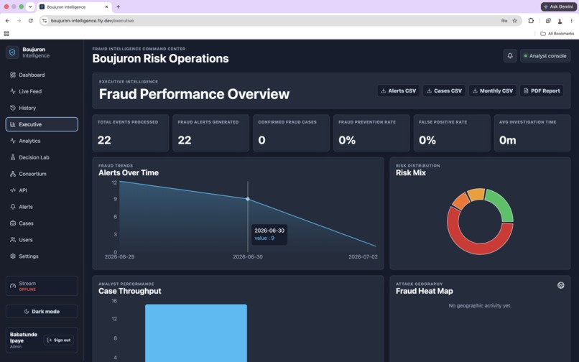579x362 pixels.
Task: Click the globe icon on Fraud Heat Map
Action: point(560,285)
